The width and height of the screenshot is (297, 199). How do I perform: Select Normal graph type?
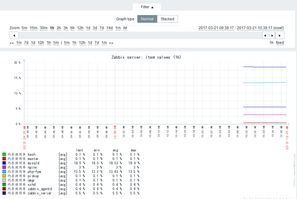[x=147, y=19]
